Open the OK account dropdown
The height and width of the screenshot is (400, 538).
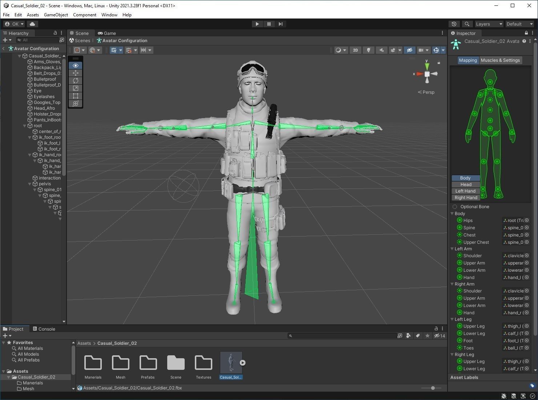pyautogui.click(x=14, y=24)
